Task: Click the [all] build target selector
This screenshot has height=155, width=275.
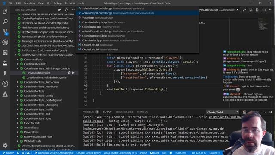Action: [x=164, y=153]
